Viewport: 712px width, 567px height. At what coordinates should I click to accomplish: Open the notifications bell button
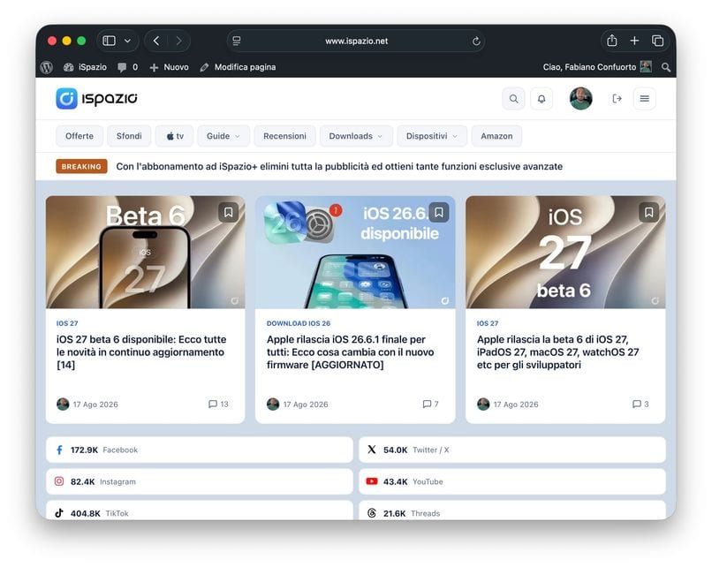(542, 99)
